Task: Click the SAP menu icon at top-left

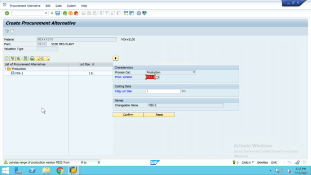Action: tap(5, 5)
